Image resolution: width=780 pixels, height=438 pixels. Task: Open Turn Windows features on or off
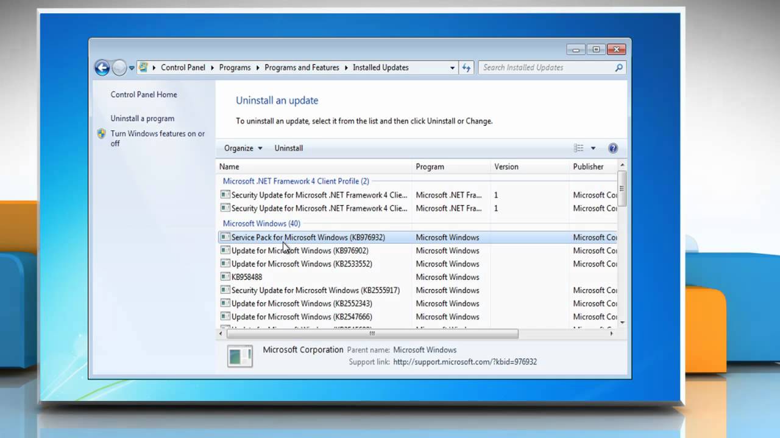158,139
